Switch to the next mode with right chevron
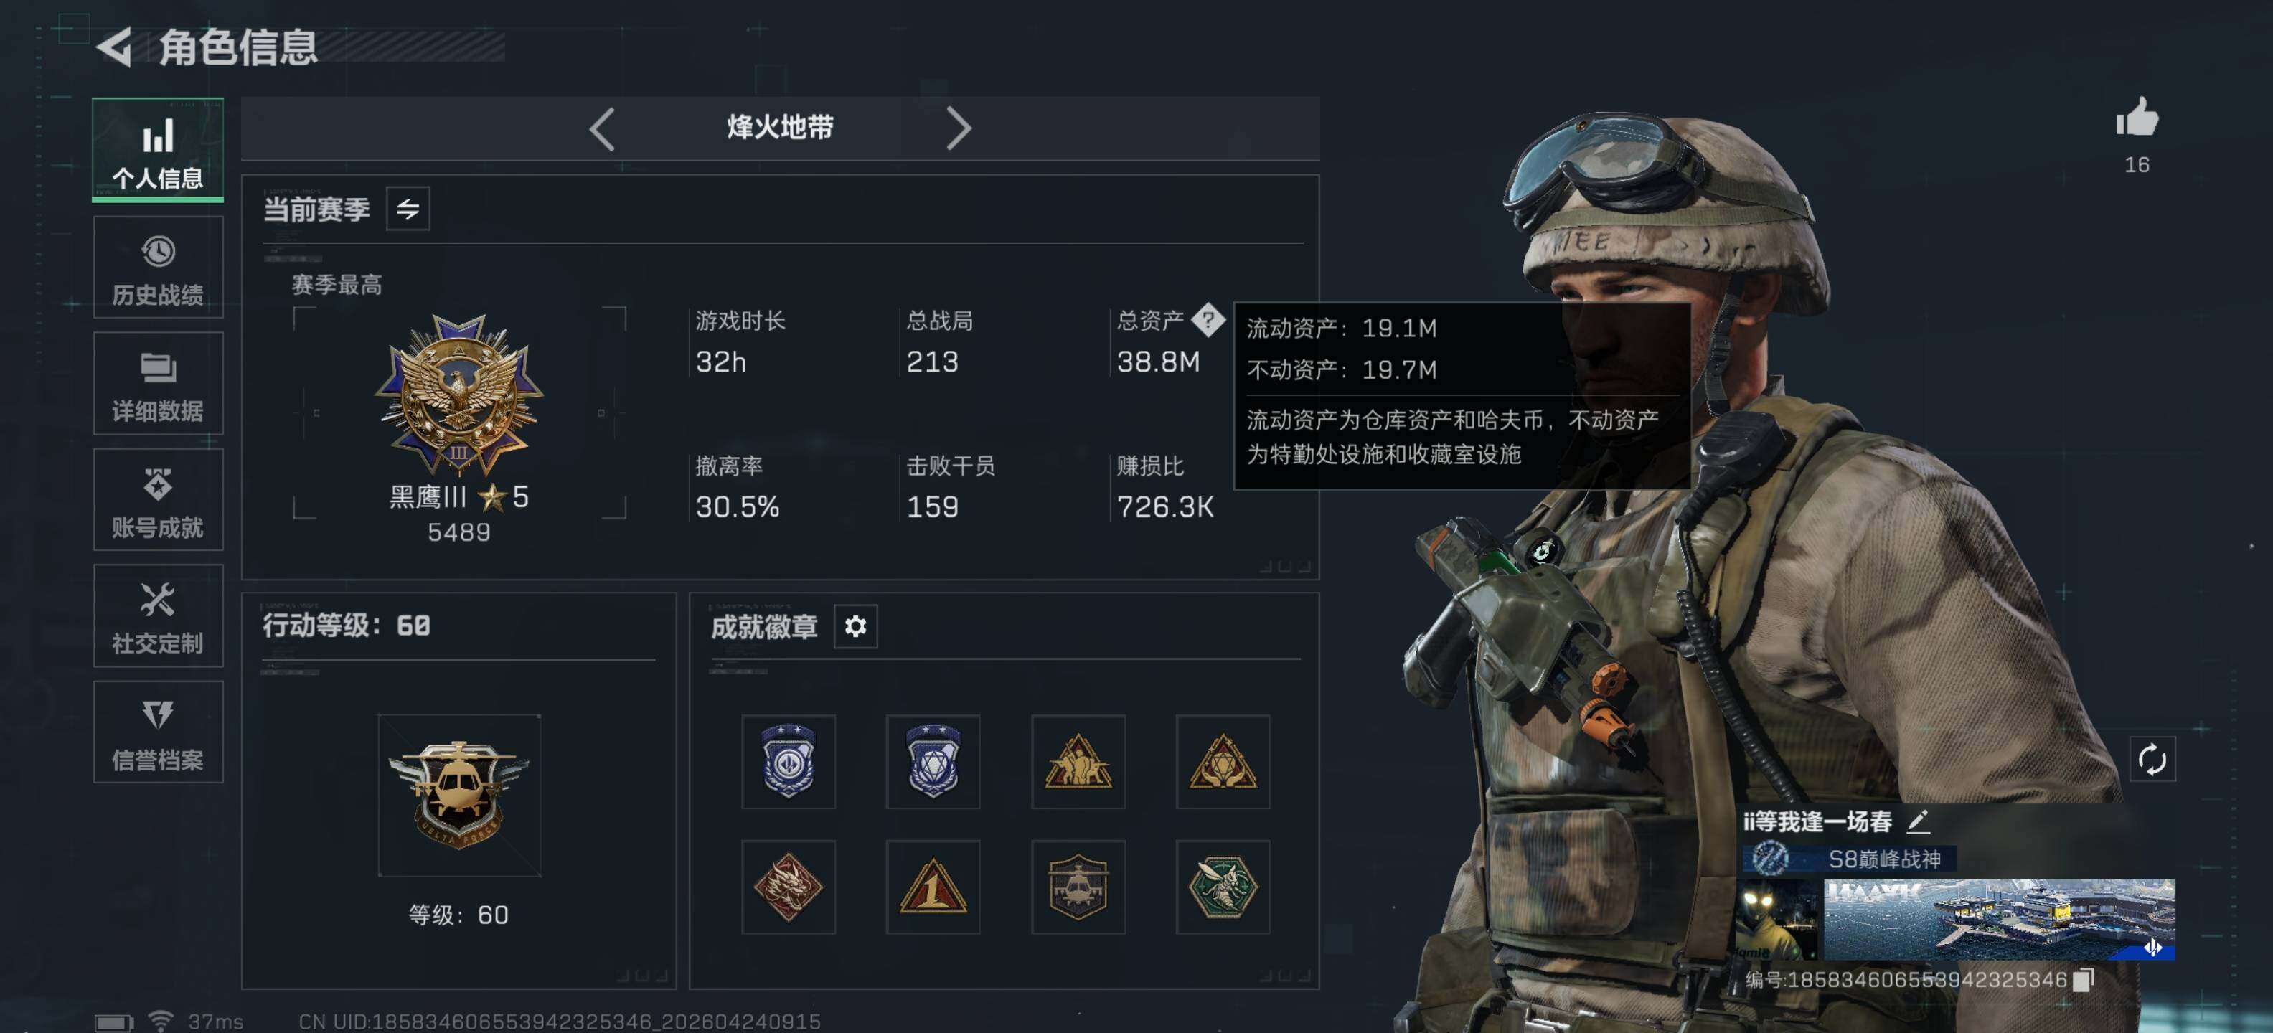2273x1033 pixels. click(x=959, y=129)
